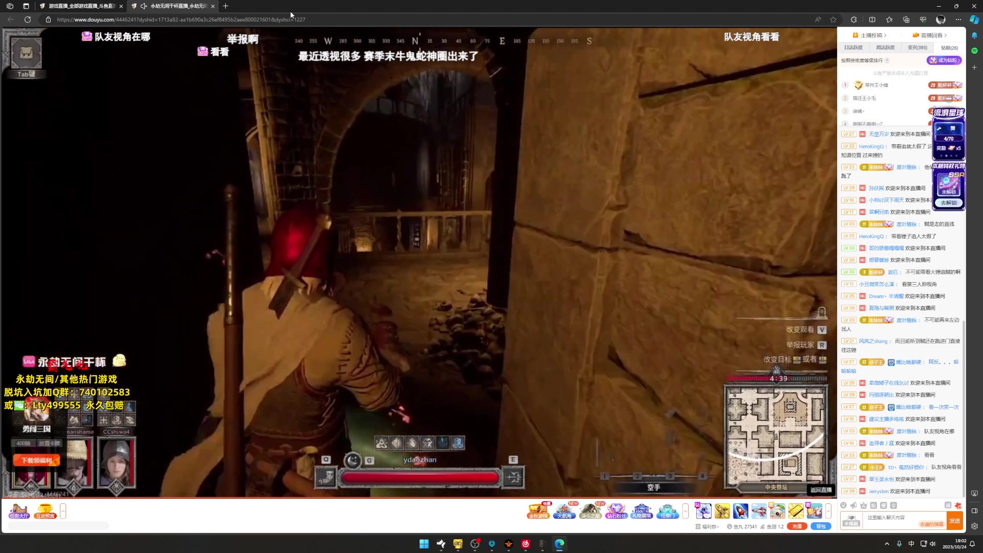Click the 下载领福利 download button
Image resolution: width=983 pixels, height=553 pixels.
(36, 460)
